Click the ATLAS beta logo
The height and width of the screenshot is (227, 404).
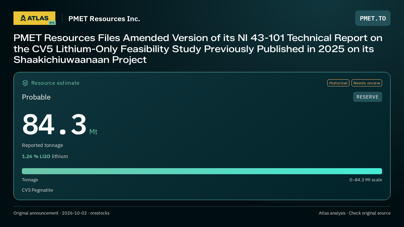pos(34,18)
